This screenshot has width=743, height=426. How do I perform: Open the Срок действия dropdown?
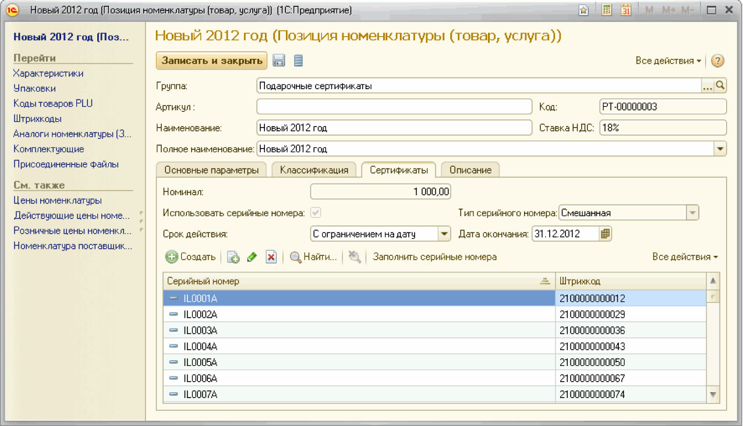[x=444, y=234]
